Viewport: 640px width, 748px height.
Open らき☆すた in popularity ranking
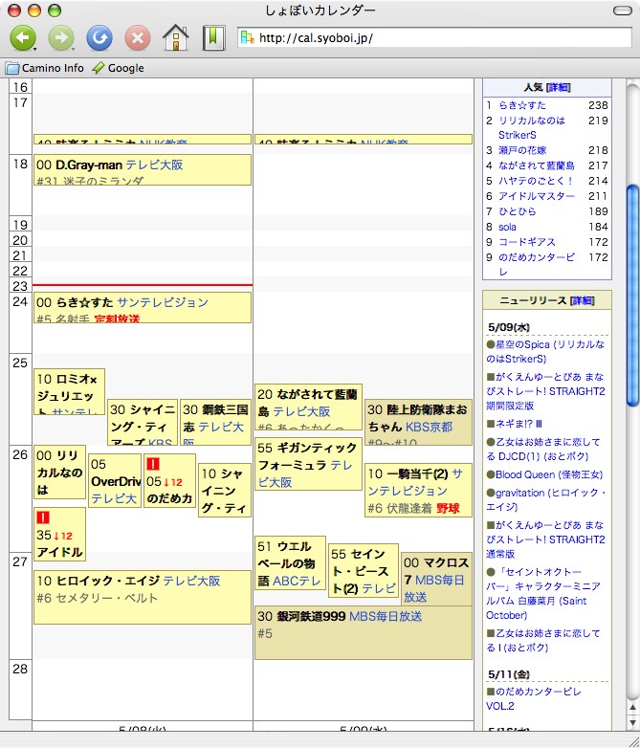(522, 105)
